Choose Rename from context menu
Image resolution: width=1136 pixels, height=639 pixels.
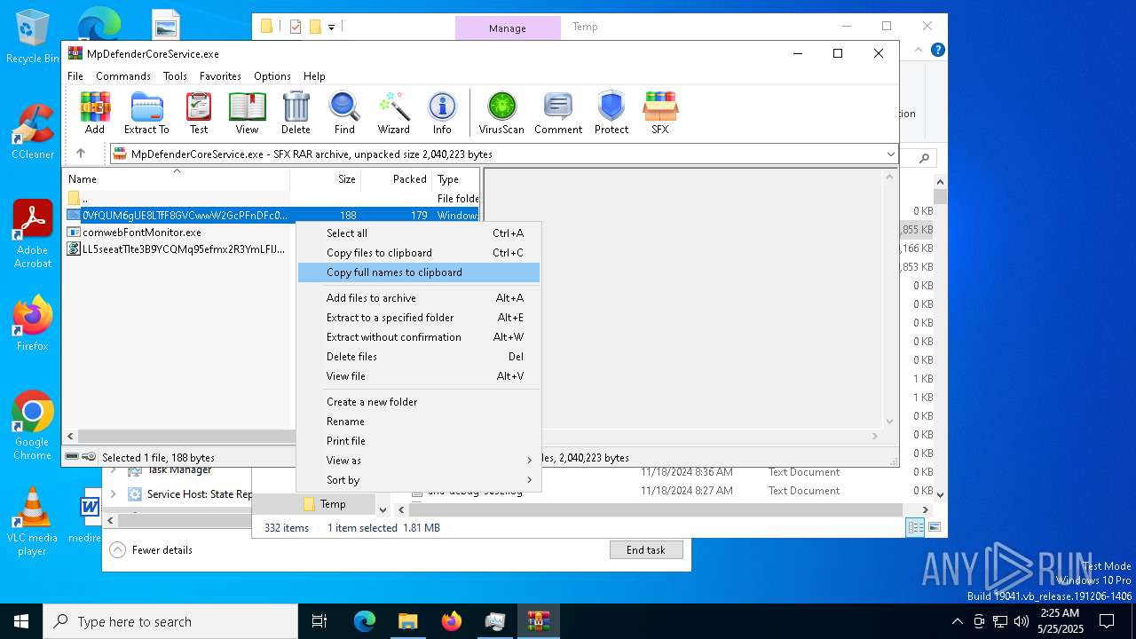[419, 422]
